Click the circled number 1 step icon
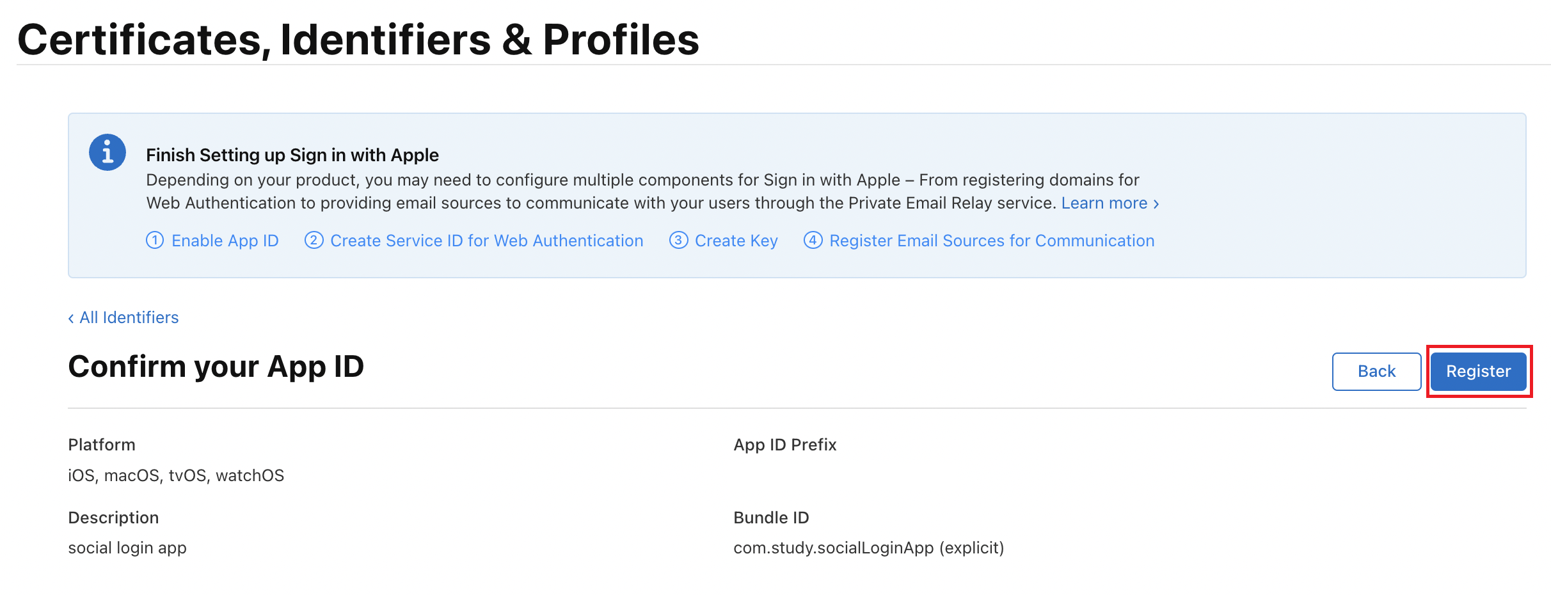The width and height of the screenshot is (1551, 595). 155,241
